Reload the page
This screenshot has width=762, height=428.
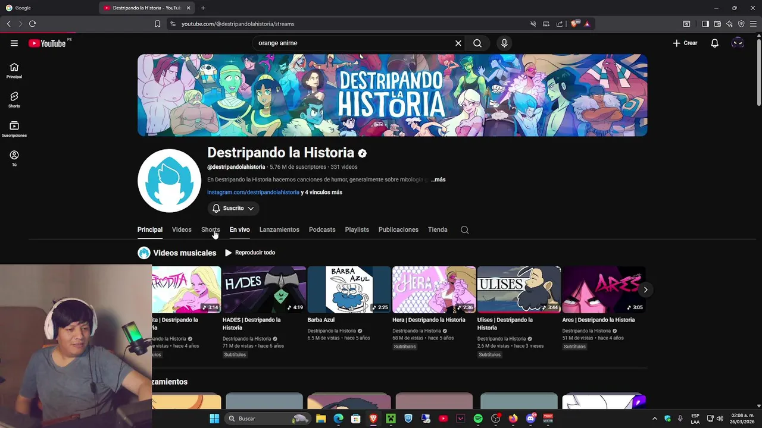[x=32, y=24]
